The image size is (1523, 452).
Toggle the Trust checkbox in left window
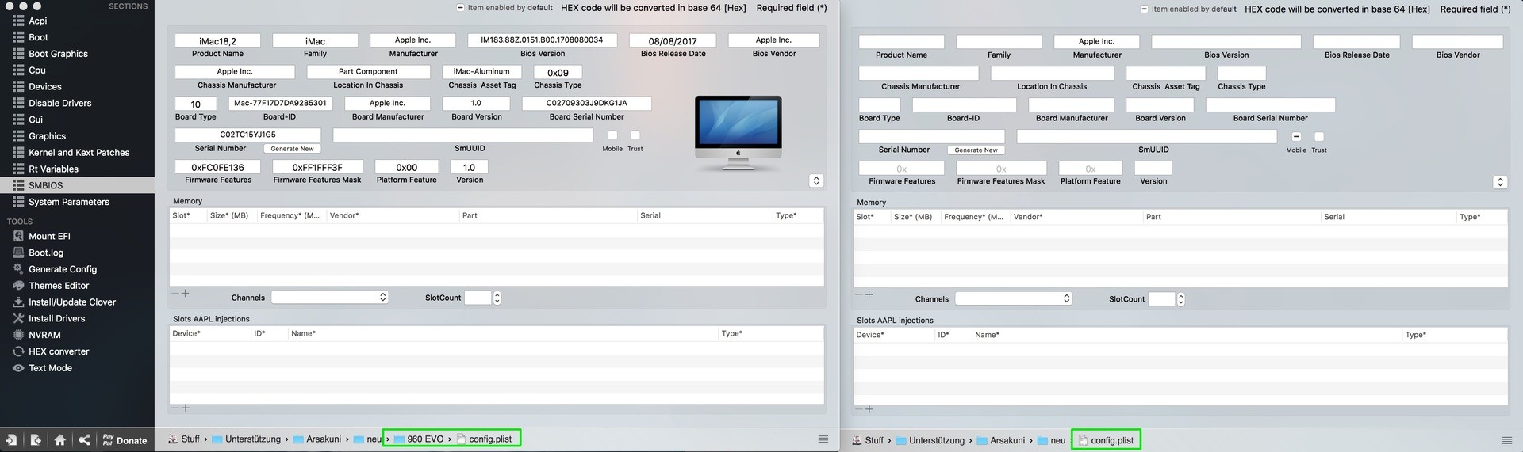pos(635,135)
